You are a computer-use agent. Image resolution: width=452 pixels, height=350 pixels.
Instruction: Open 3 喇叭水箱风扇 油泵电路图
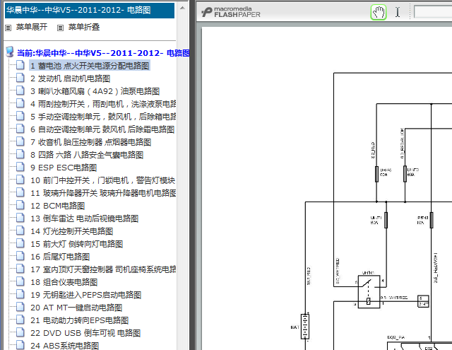pyautogui.click(x=95, y=91)
